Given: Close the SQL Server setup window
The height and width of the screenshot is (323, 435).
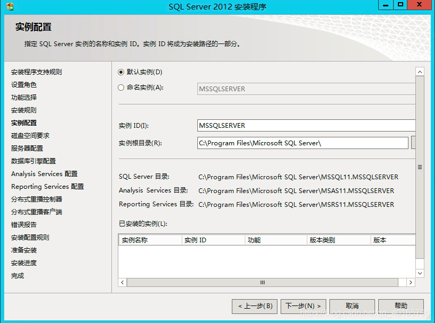Looking at the screenshot, I should (419, 5).
